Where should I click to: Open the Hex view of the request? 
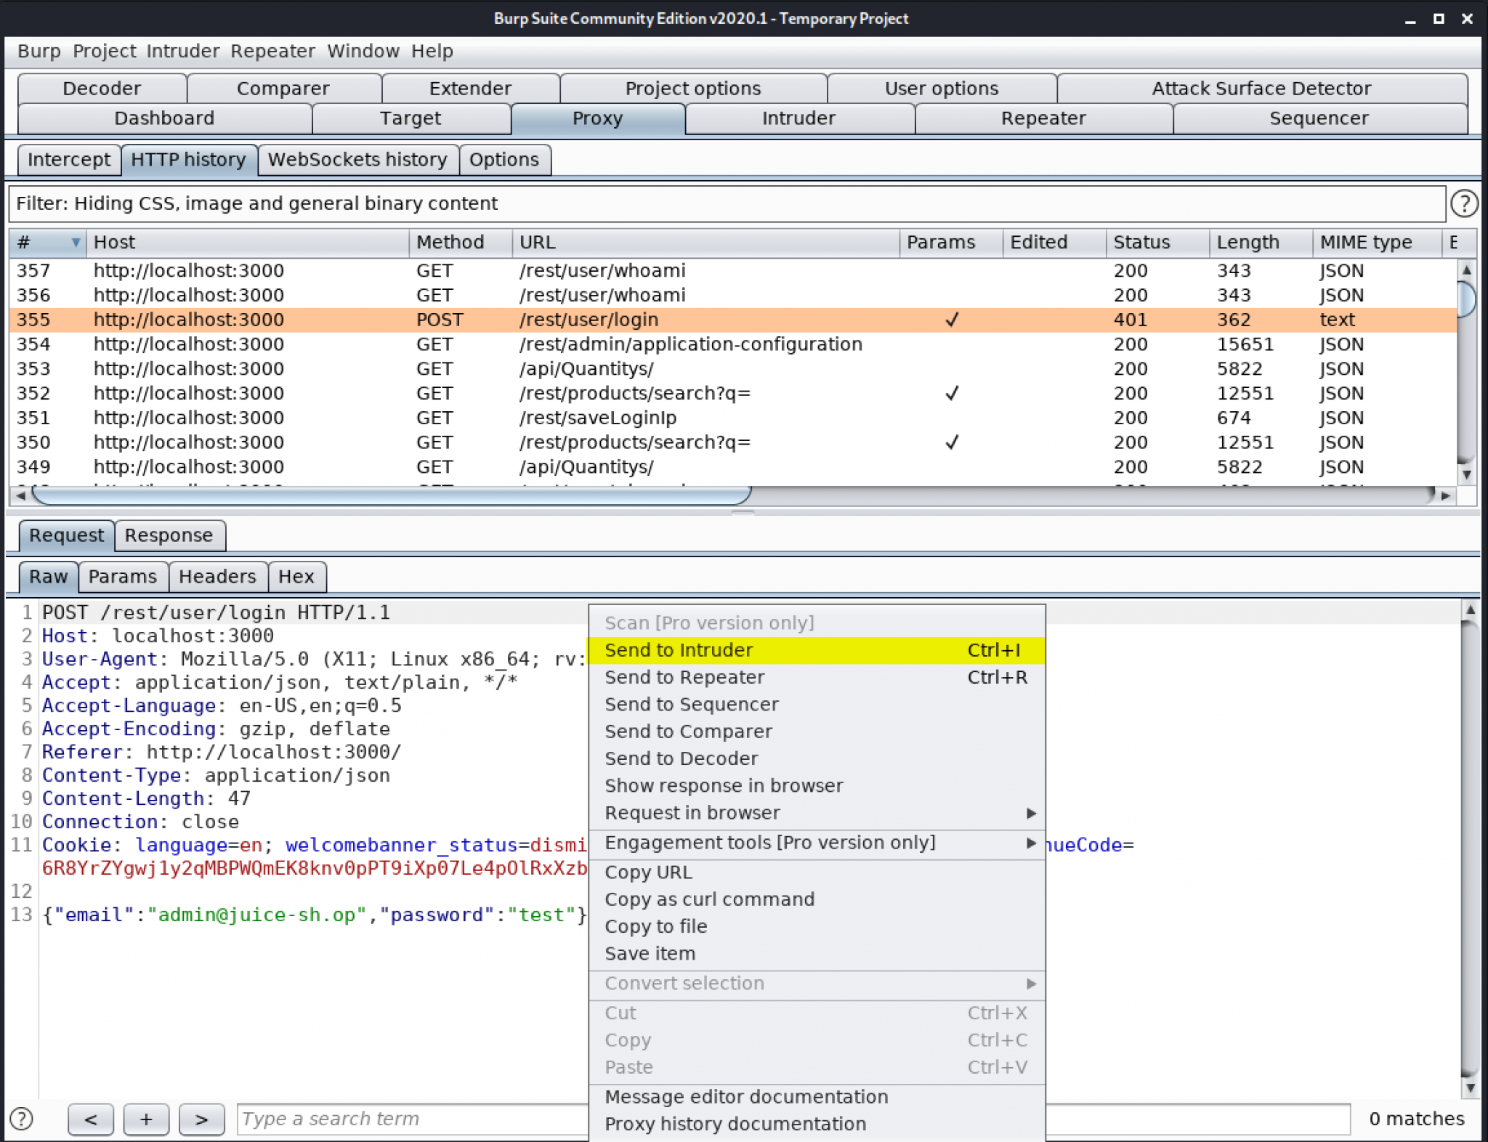297,576
